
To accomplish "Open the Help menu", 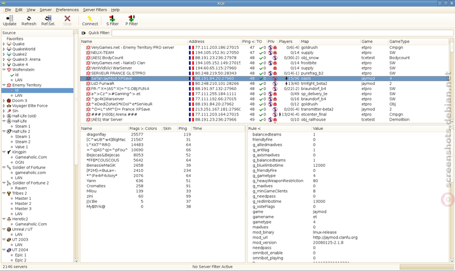I will tap(115, 10).
